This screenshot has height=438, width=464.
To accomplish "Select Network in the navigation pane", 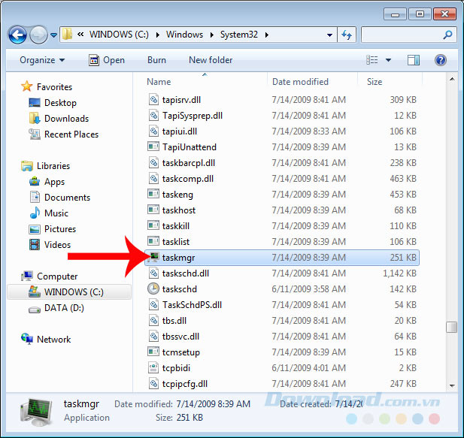I will (x=46, y=340).
